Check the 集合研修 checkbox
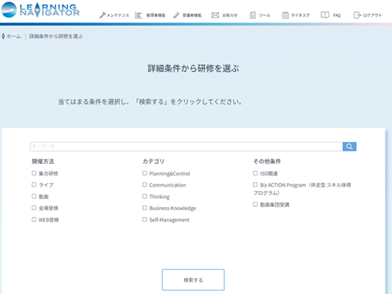This screenshot has width=392, height=294. click(x=34, y=173)
